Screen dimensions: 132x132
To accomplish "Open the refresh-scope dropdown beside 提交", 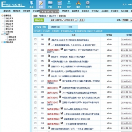I will click(x=64, y=20).
